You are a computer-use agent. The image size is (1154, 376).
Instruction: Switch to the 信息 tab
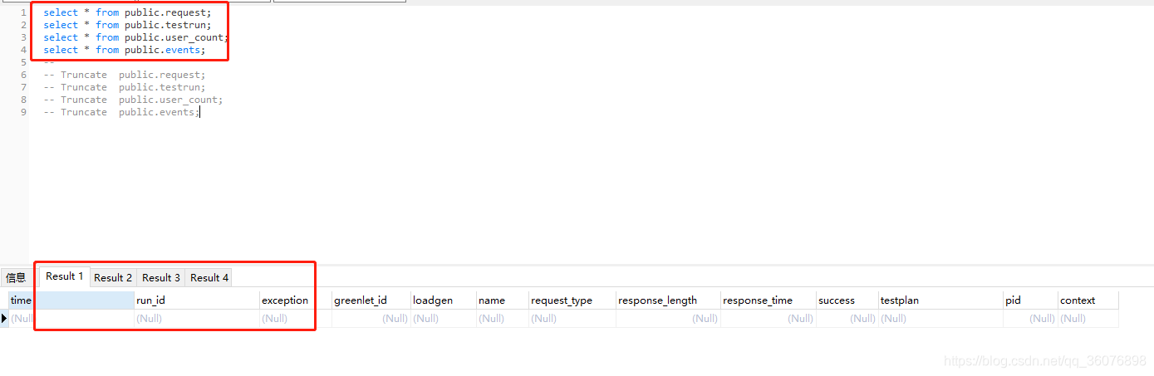pyautogui.click(x=16, y=278)
